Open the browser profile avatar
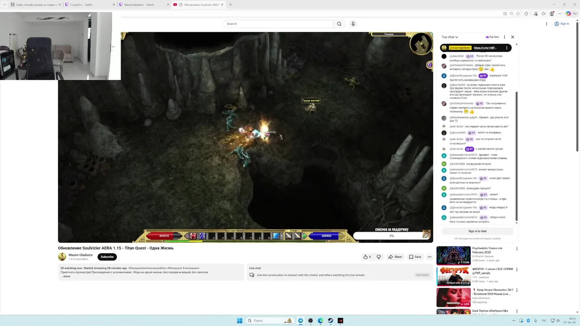Image resolution: width=580 pixels, height=326 pixels. 552,14
